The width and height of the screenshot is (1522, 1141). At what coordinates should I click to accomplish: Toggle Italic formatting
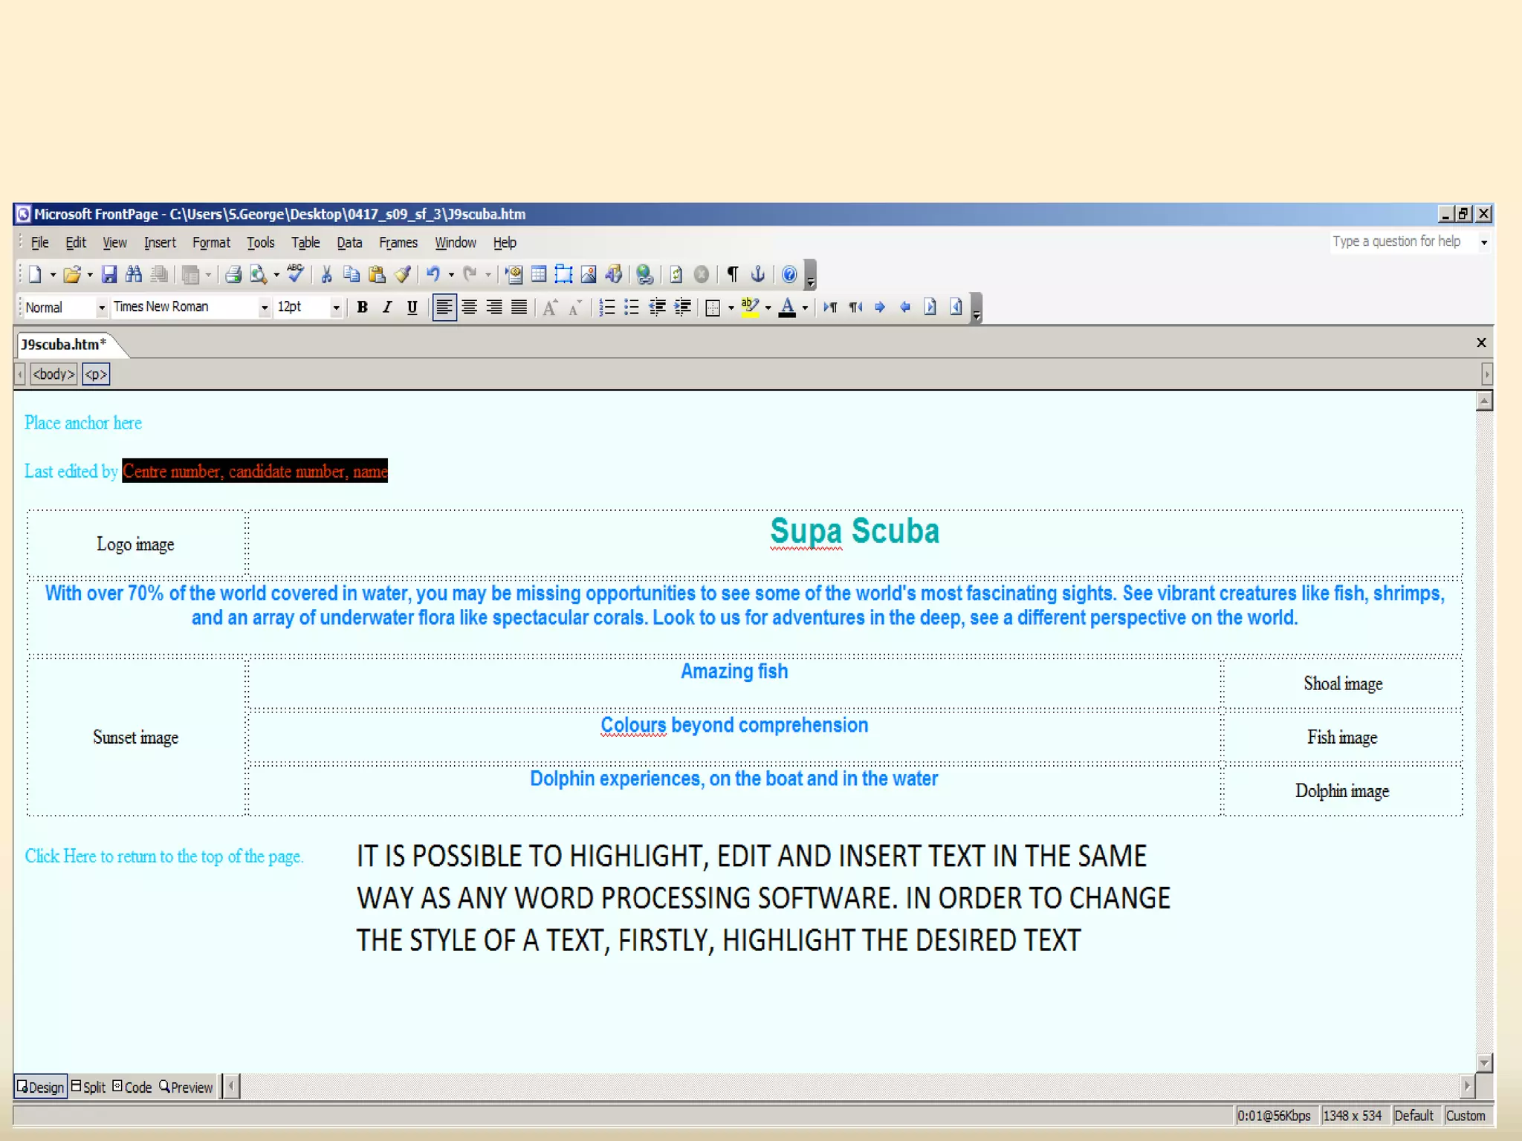click(386, 308)
